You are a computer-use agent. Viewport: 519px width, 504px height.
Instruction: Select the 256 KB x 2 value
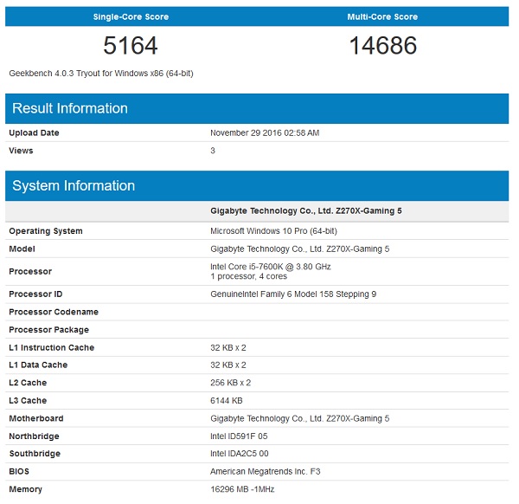click(x=230, y=383)
